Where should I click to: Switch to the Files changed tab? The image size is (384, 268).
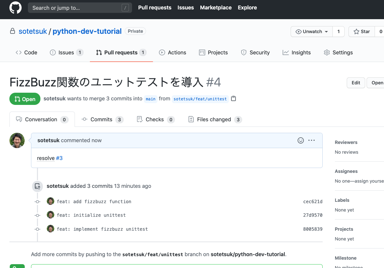point(215,119)
